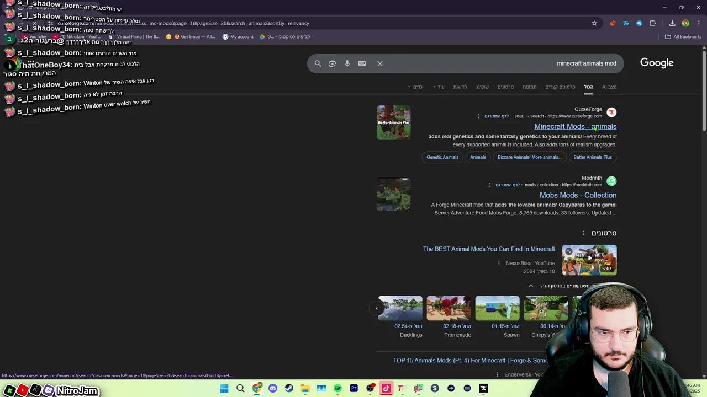Go to the Google logo homepage
The height and width of the screenshot is (397, 707).
657,63
